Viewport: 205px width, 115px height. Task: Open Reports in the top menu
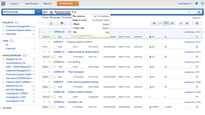pos(47,4)
